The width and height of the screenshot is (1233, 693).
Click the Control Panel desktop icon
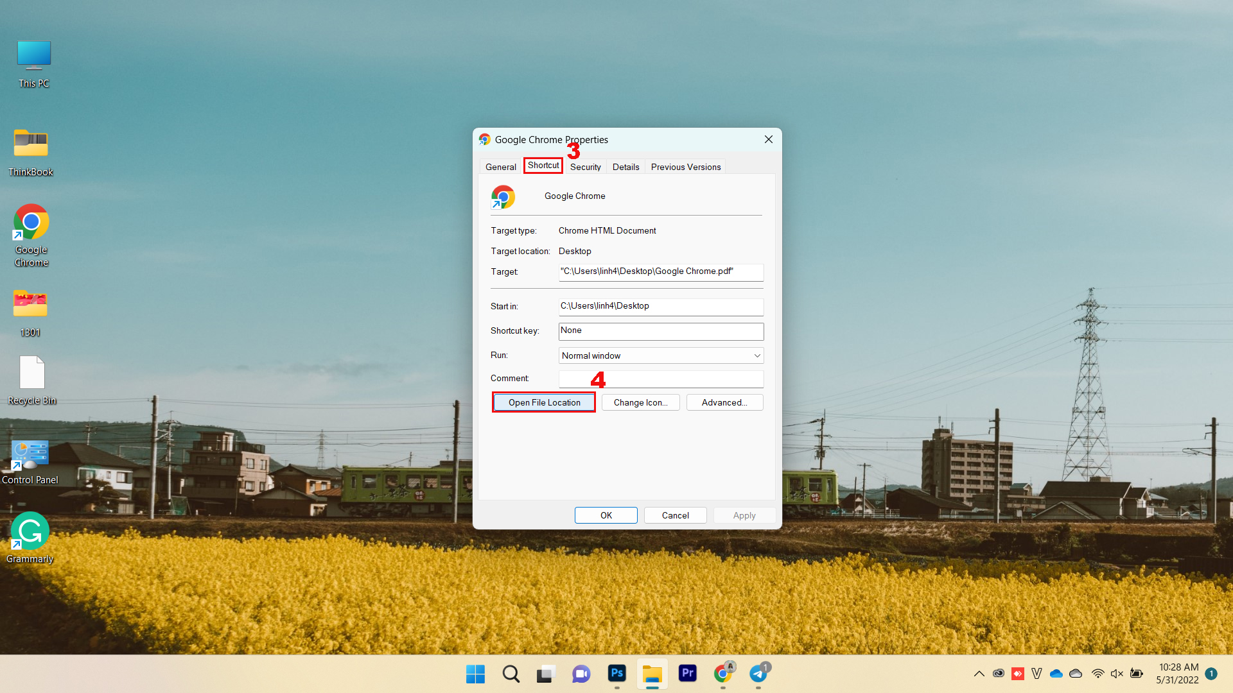pyautogui.click(x=30, y=454)
